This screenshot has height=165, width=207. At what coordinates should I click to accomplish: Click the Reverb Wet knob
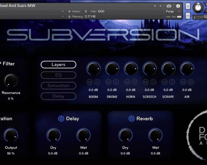tap(155, 135)
